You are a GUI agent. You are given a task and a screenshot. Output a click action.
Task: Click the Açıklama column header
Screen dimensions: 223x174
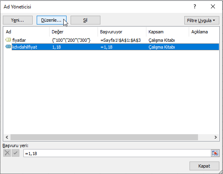pos(204,32)
